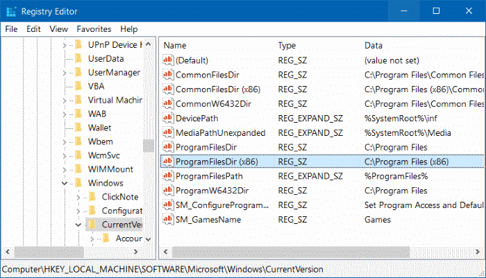This screenshot has height=278, width=486.
Task: Click tree pane horizontal scroll right arrow
Action: click(135, 252)
